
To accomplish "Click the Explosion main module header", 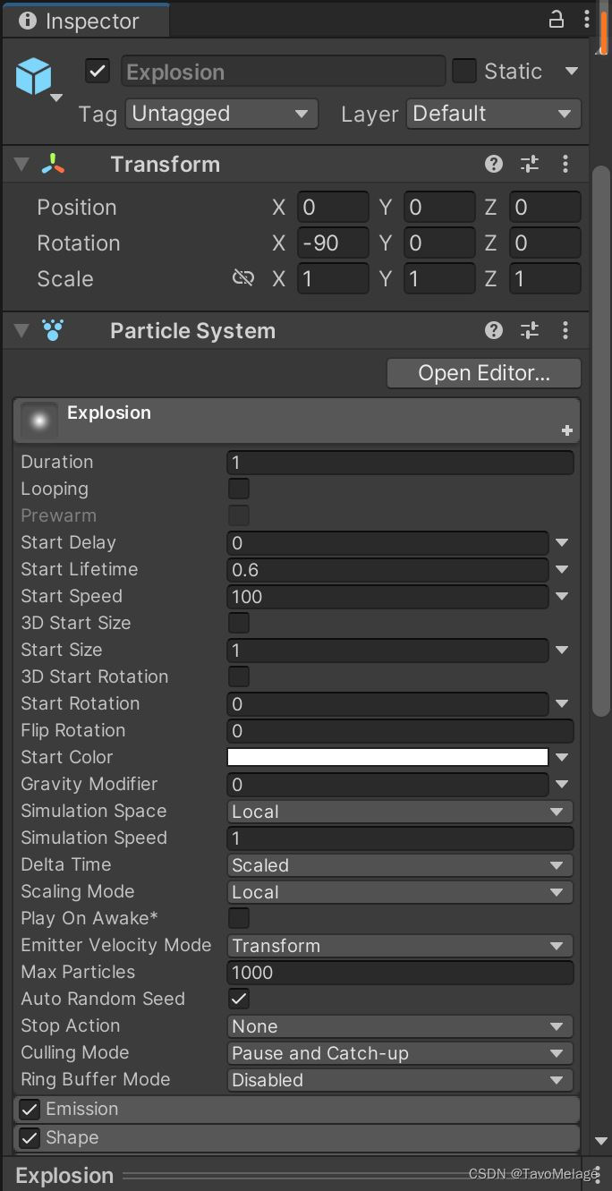I will point(297,421).
